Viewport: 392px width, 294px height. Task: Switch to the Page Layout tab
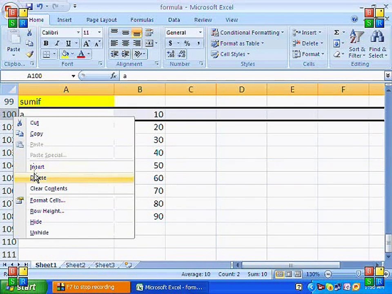pyautogui.click(x=101, y=20)
